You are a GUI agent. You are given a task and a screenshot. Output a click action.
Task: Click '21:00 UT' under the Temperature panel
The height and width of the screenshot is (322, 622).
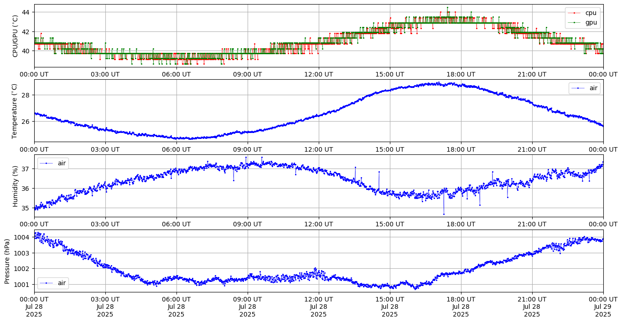(x=532, y=149)
